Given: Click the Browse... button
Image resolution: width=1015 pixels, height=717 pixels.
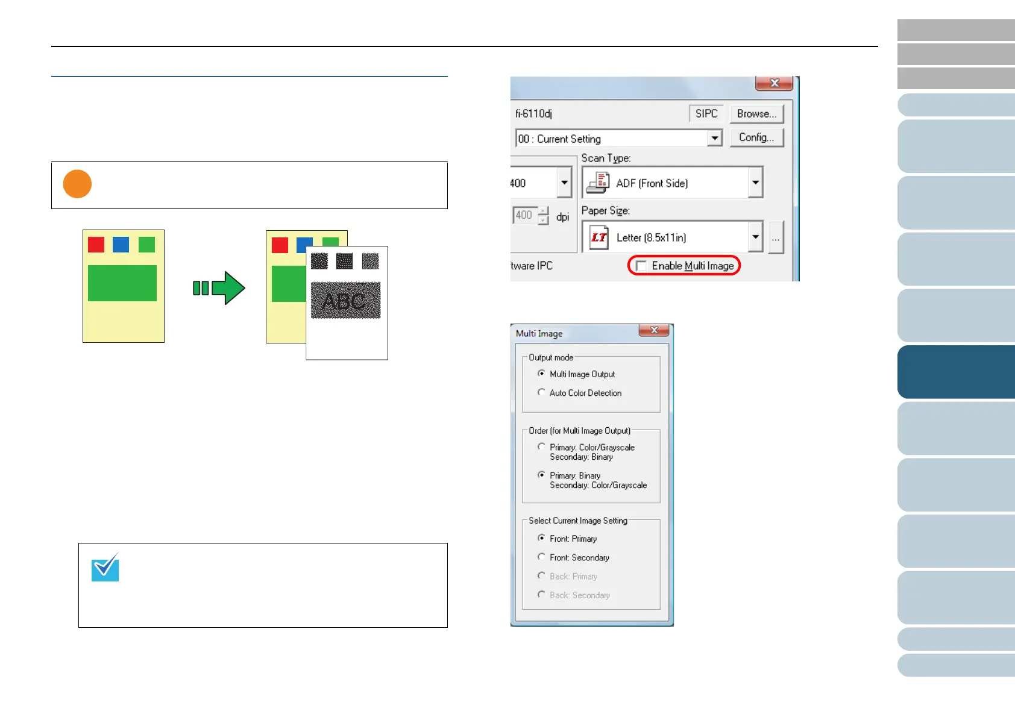Looking at the screenshot, I should pos(756,113).
